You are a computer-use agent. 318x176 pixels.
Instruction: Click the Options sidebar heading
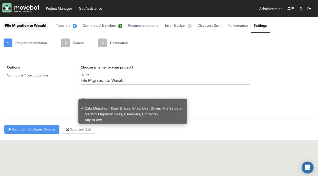coord(13,67)
